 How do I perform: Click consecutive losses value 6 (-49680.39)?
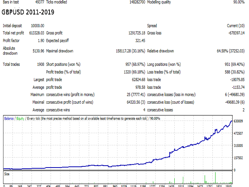[x=235, y=95]
